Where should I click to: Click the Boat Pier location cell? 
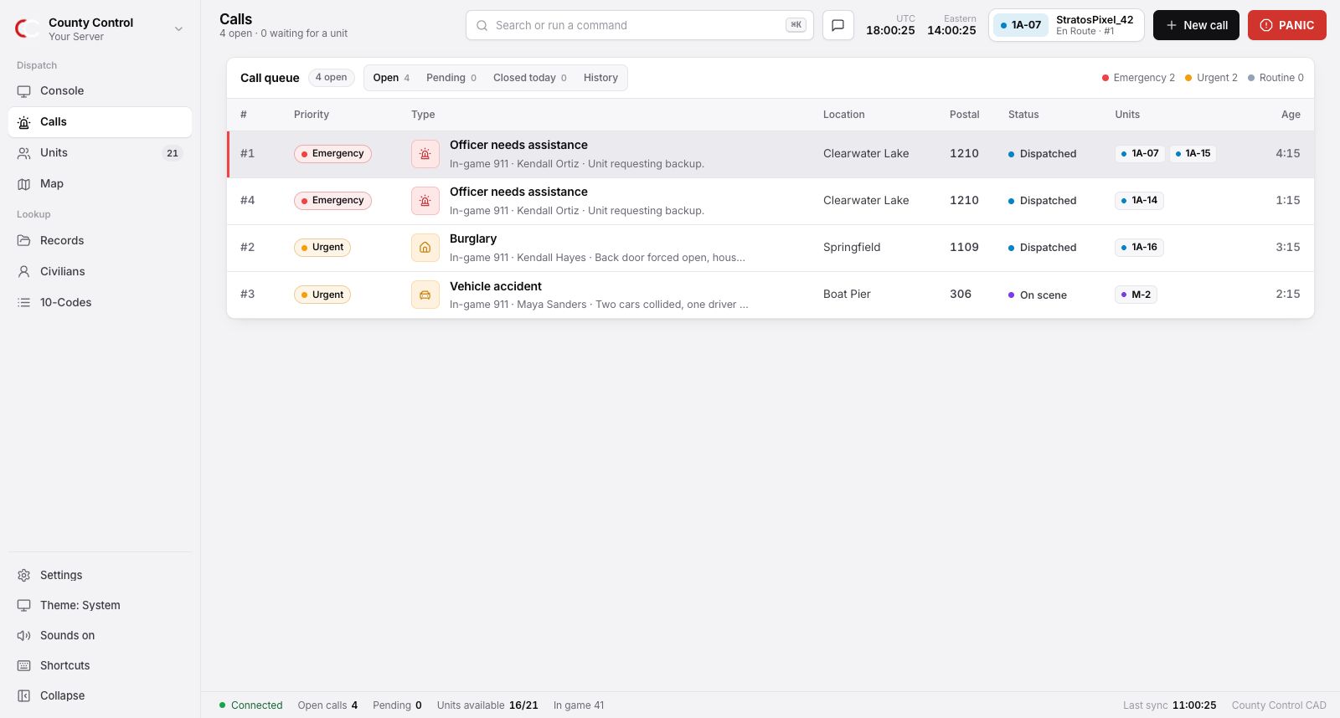point(847,295)
